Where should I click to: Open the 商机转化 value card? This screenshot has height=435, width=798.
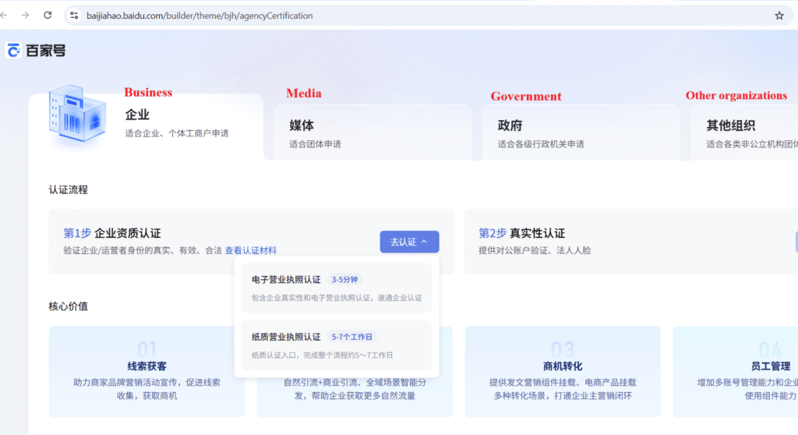tap(563, 372)
